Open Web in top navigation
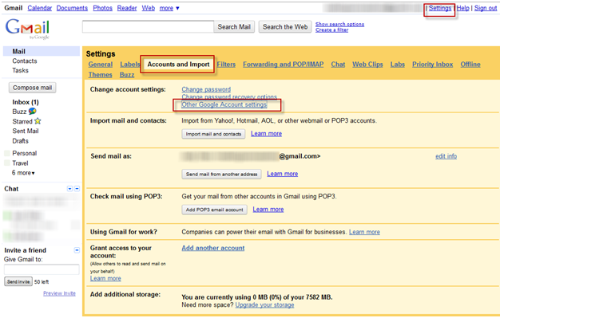This screenshot has height=318, width=607. [x=149, y=8]
